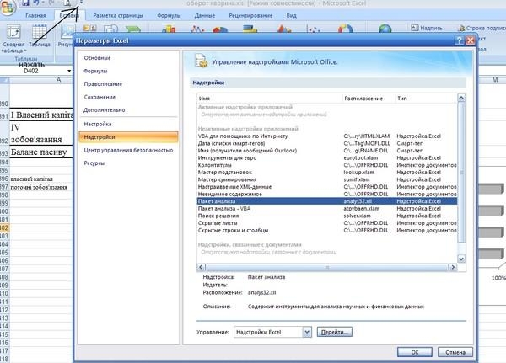Click the Имя column header

(x=269, y=99)
